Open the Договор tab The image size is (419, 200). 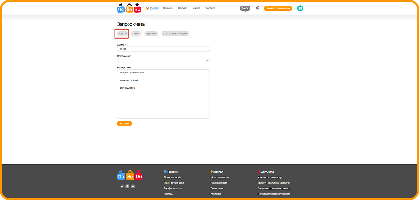click(x=151, y=33)
